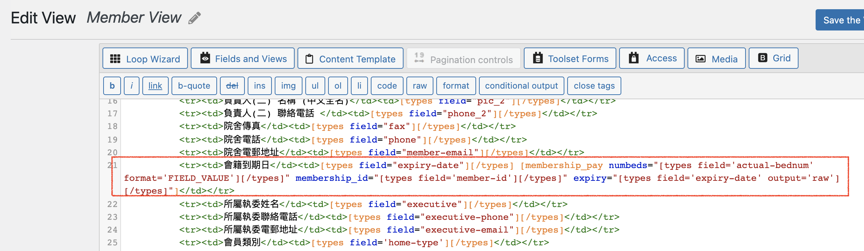Image resolution: width=864 pixels, height=251 pixels.
Task: Click the membership_pay shortcode on line 21
Action: [564, 165]
